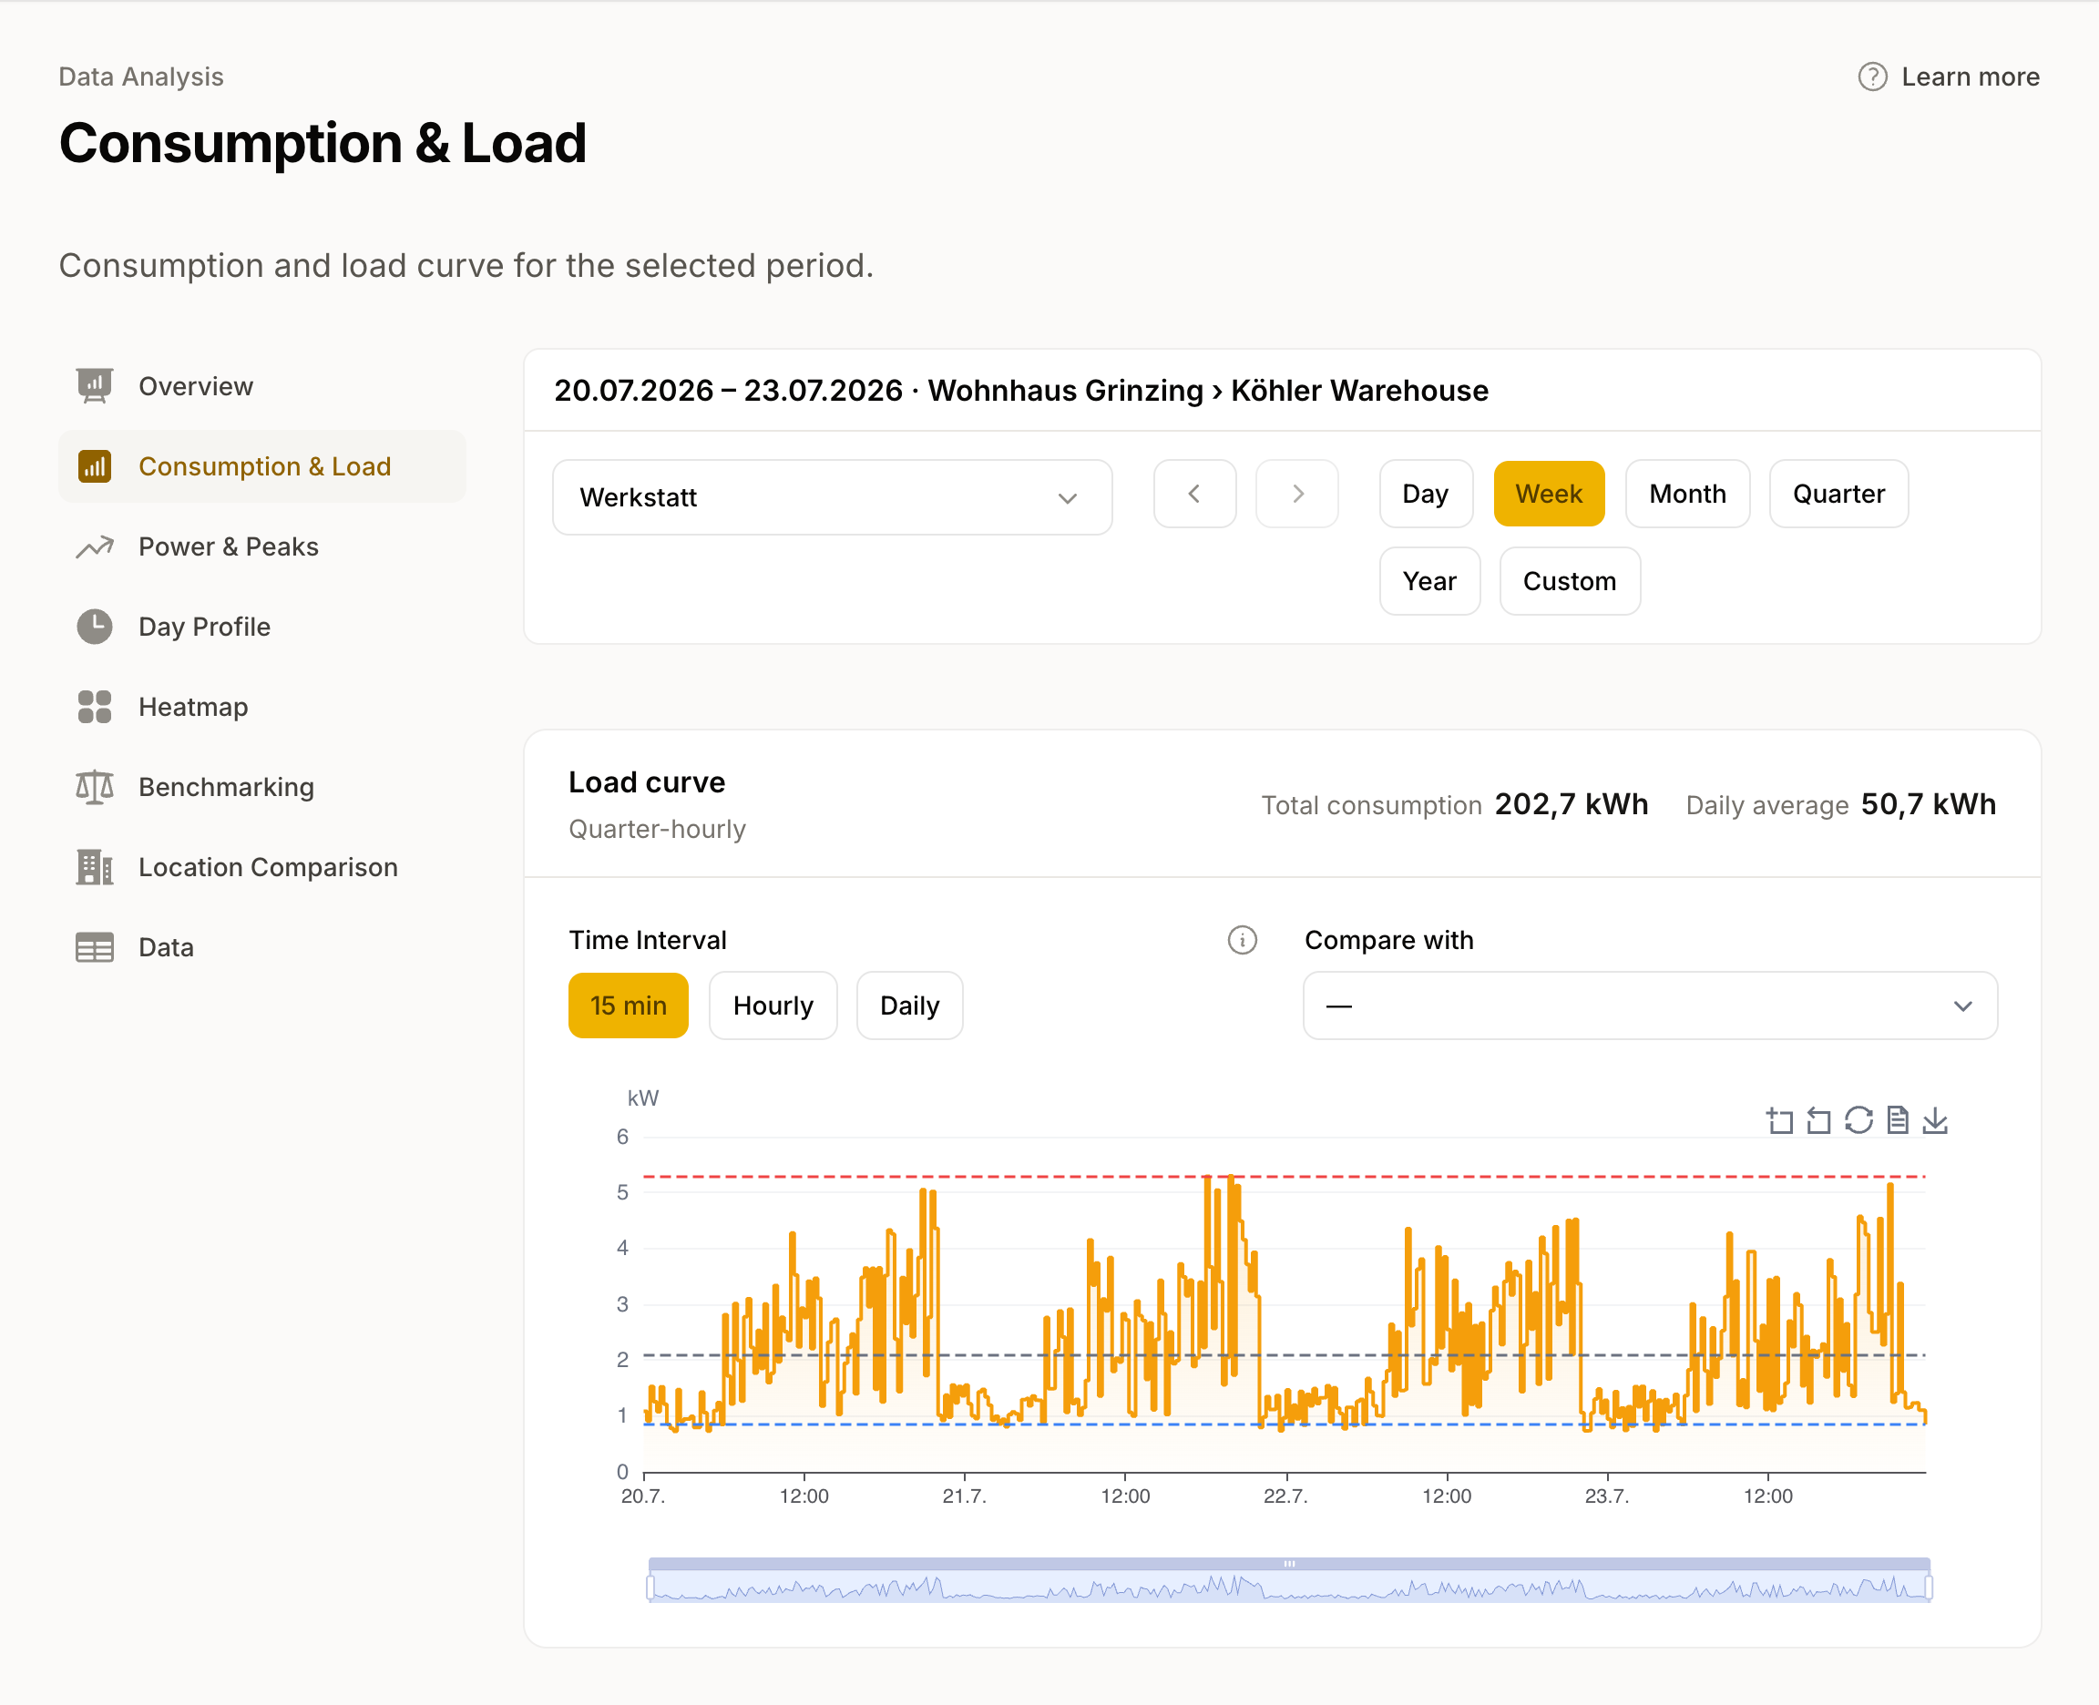This screenshot has height=1705, width=2099.
Task: Select the Day period
Action: point(1424,494)
